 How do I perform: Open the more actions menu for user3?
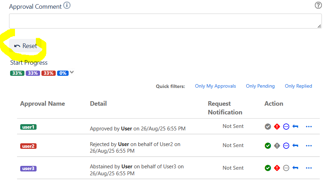[x=309, y=168]
